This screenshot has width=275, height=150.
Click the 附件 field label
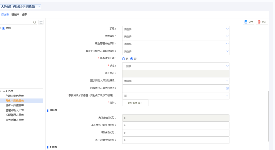click(112, 102)
